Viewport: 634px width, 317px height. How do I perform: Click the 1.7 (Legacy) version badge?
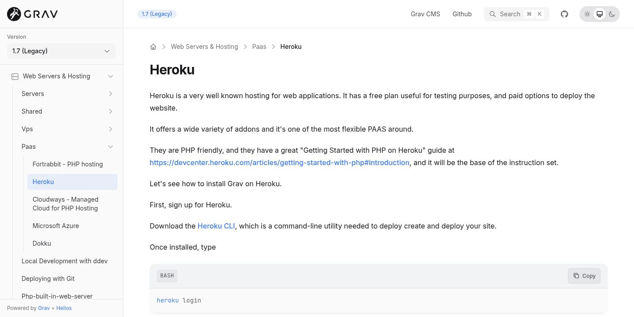pos(157,14)
